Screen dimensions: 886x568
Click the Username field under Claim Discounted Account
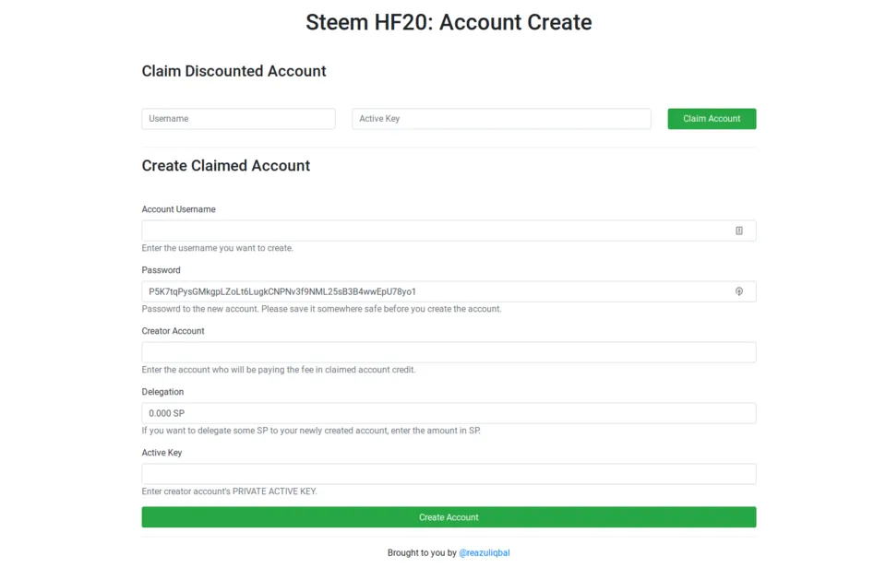(x=238, y=119)
